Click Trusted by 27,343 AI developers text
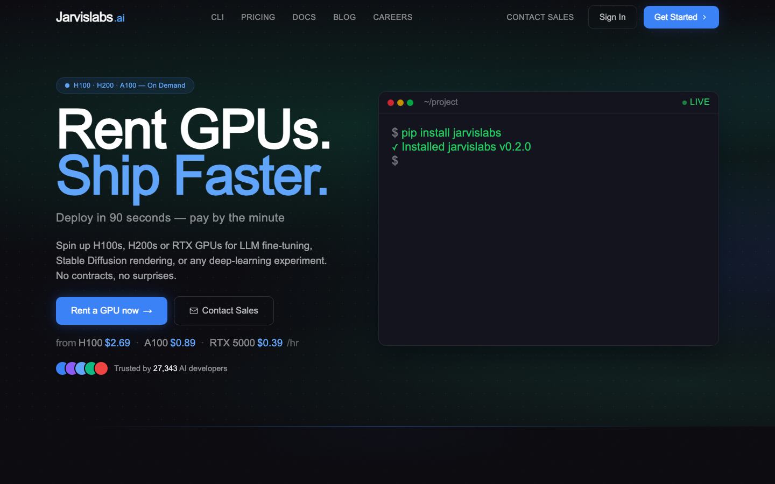 pyautogui.click(x=171, y=368)
